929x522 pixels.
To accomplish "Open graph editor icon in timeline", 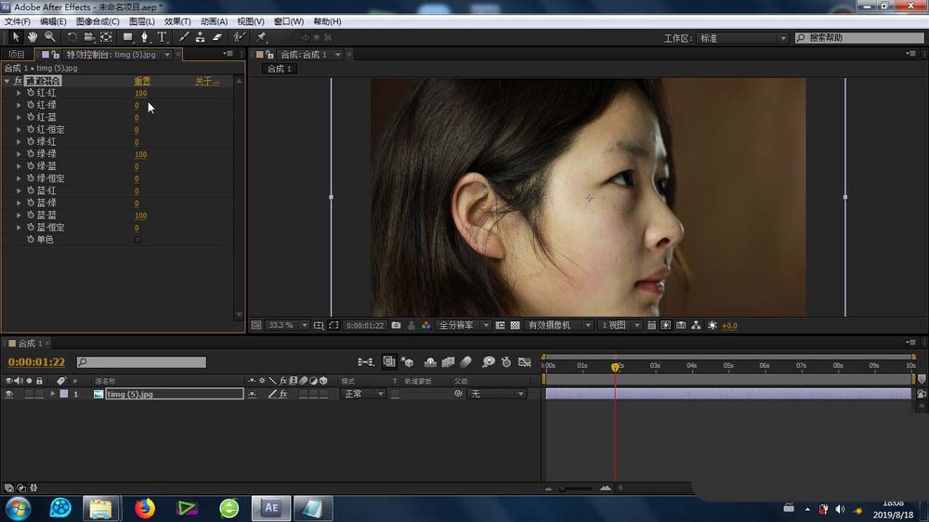I will tap(524, 362).
